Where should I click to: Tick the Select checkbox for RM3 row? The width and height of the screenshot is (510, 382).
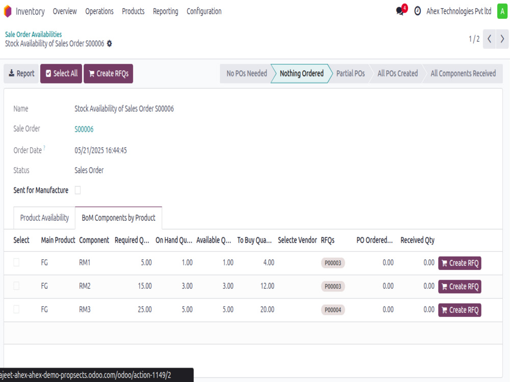(16, 309)
